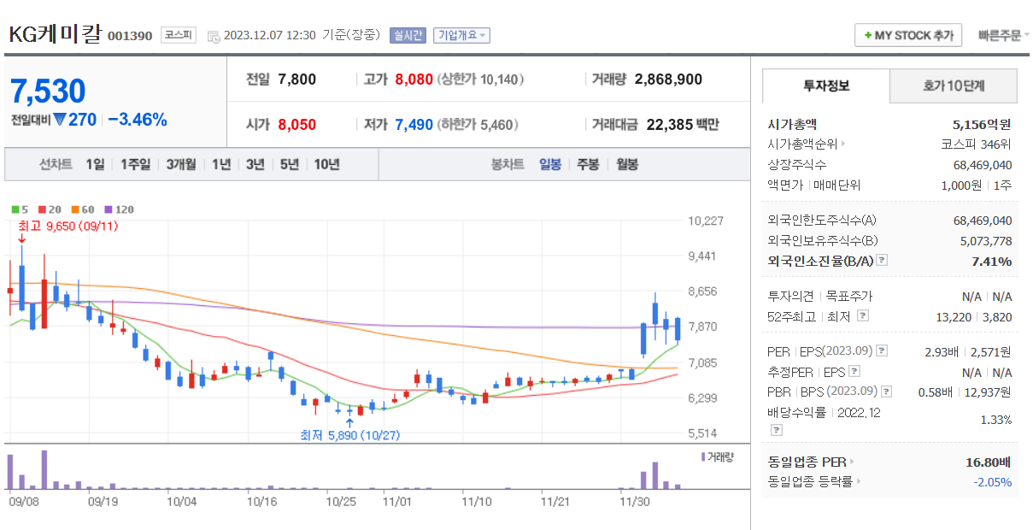This screenshot has height=530, width=1033.
Task: Click the blue down-triangle beside 270
Action: pyautogui.click(x=60, y=120)
